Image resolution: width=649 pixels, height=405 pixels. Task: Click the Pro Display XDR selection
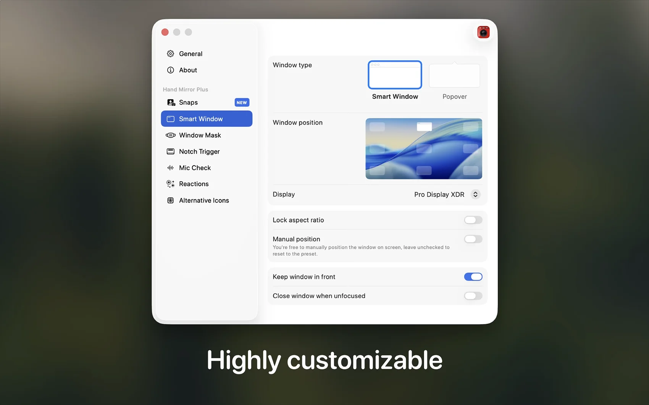(x=439, y=195)
